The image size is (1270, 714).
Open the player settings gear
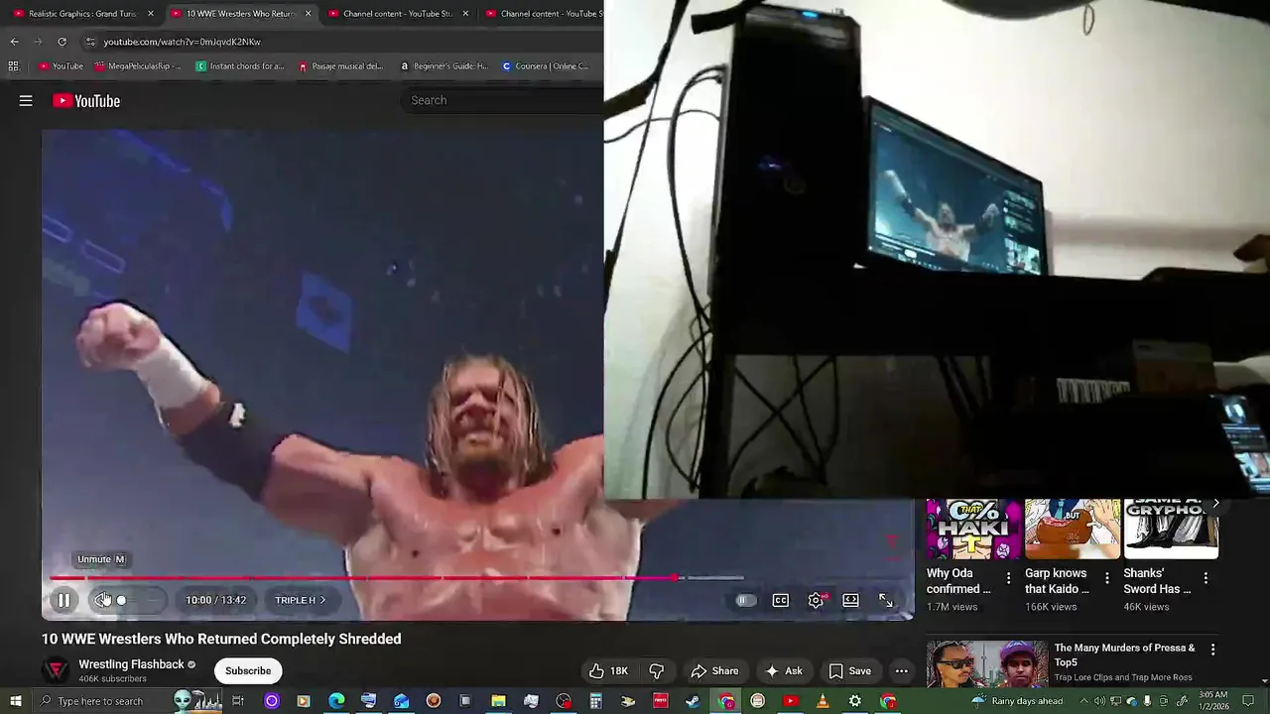coord(816,600)
